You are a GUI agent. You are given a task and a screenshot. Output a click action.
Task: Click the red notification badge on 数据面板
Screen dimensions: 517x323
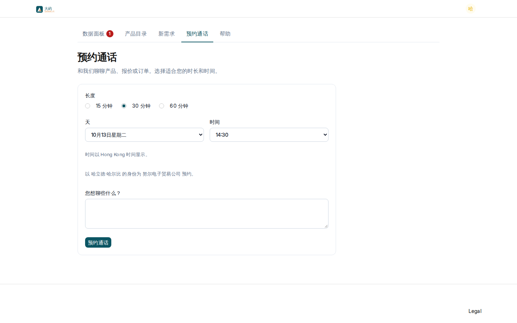click(110, 34)
